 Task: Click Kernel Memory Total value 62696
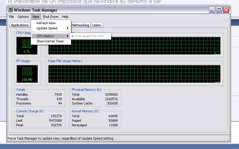click(113, 116)
